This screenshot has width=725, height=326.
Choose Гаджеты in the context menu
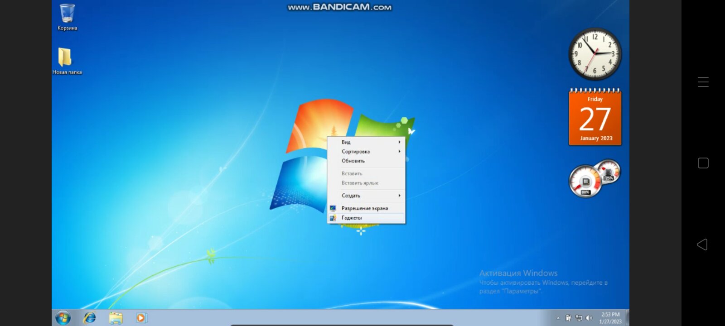point(366,218)
